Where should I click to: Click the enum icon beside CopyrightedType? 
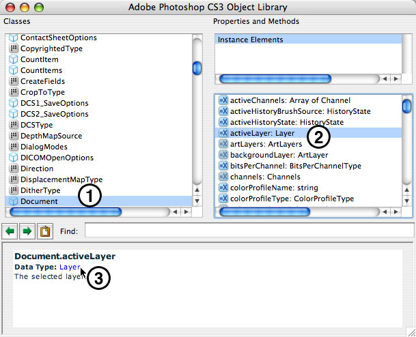coord(13,48)
